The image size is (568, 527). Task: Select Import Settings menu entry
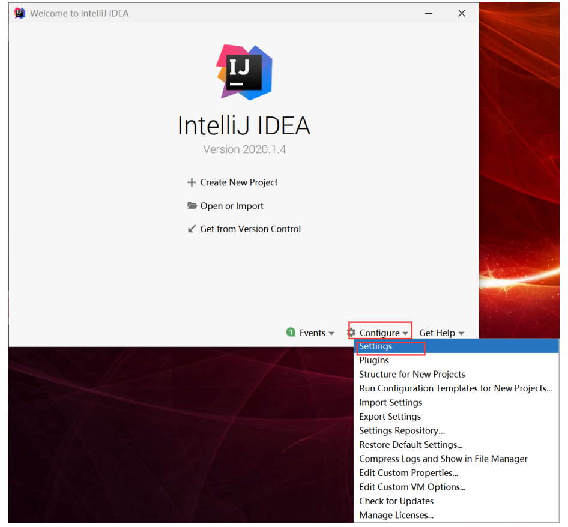456,402
